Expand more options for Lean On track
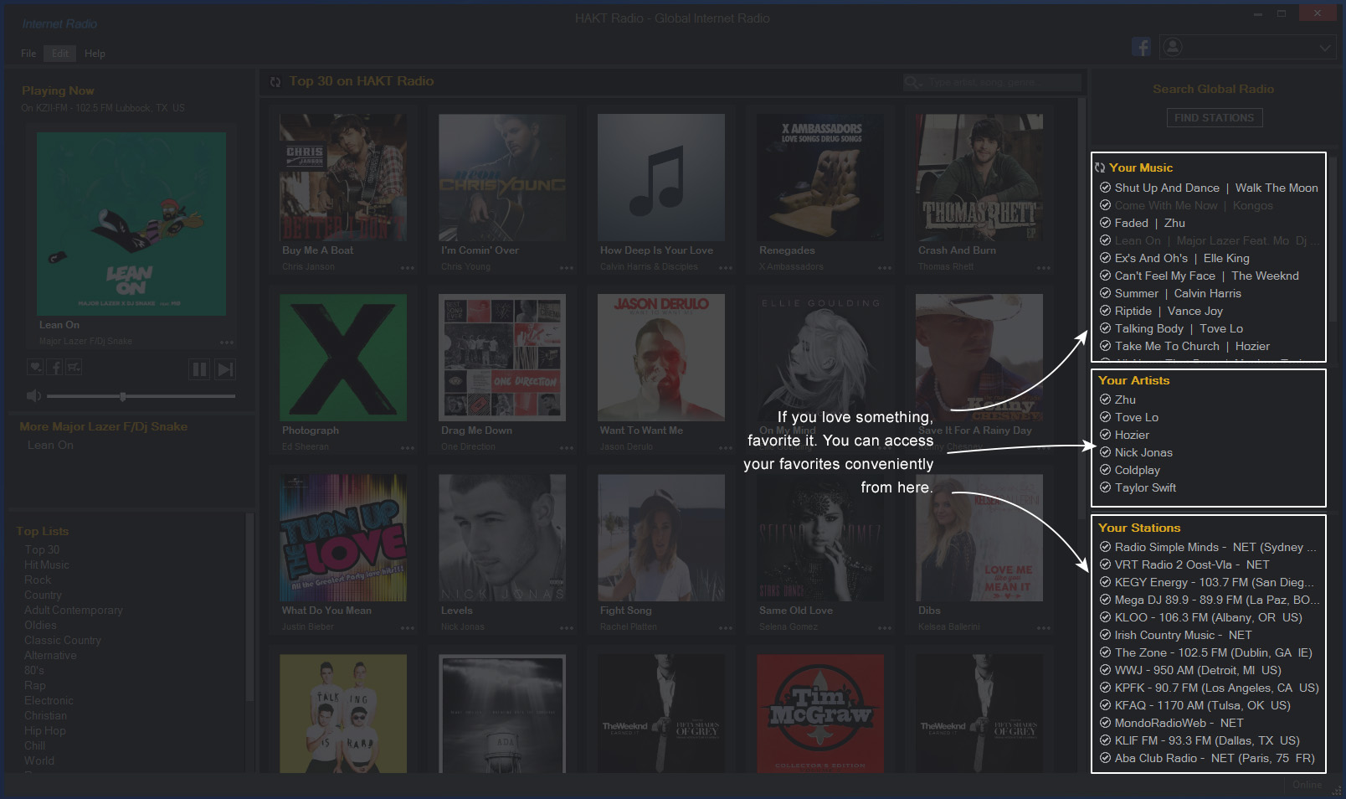This screenshot has height=799, width=1346. [x=226, y=342]
